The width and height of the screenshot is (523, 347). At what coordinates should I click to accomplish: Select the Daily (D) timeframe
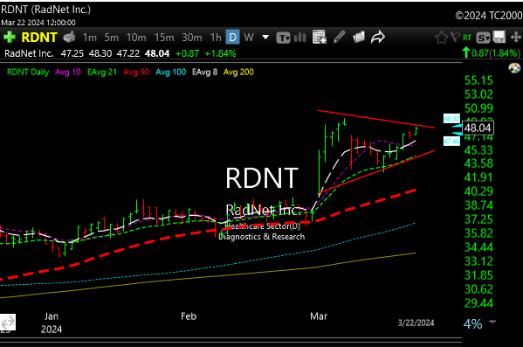pyautogui.click(x=232, y=38)
